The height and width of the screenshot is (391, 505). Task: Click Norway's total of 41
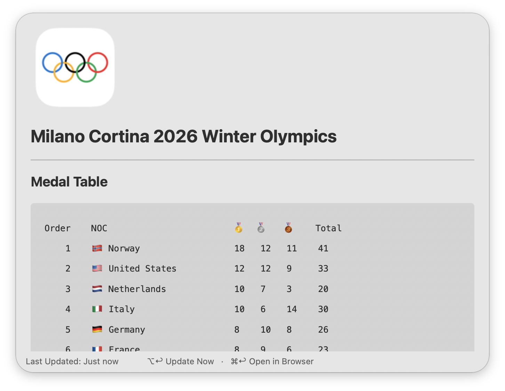point(323,248)
